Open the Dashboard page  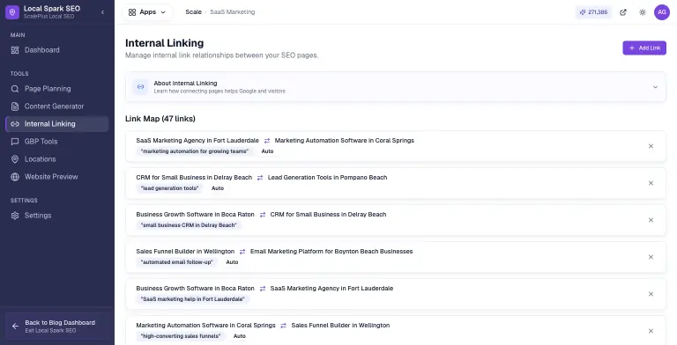57,50
